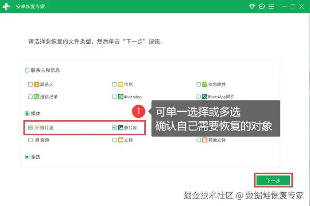Click the WhatsApp icon
This screenshot has width=310, height=206.
120,97
